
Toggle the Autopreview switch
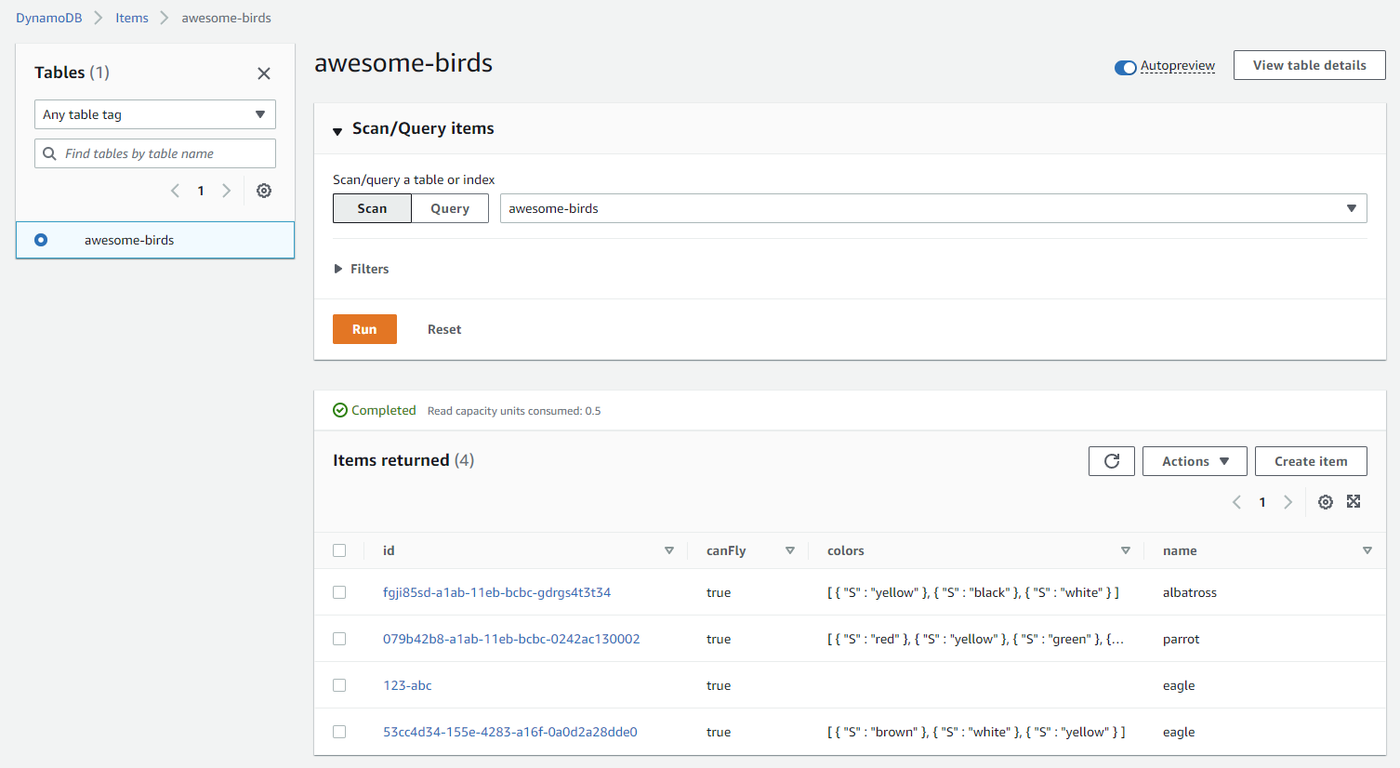pos(1126,67)
